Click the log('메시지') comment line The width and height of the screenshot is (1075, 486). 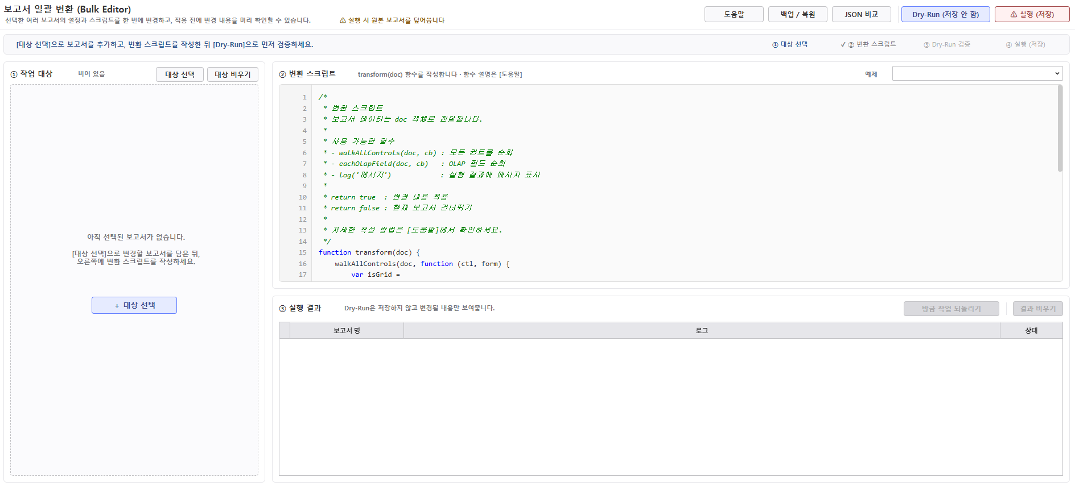(x=431, y=175)
